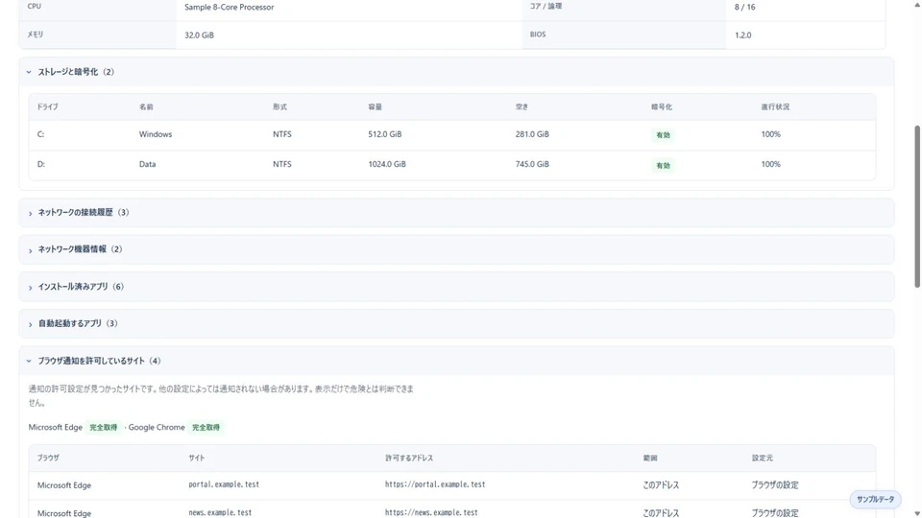Select the サイト column header

point(196,459)
